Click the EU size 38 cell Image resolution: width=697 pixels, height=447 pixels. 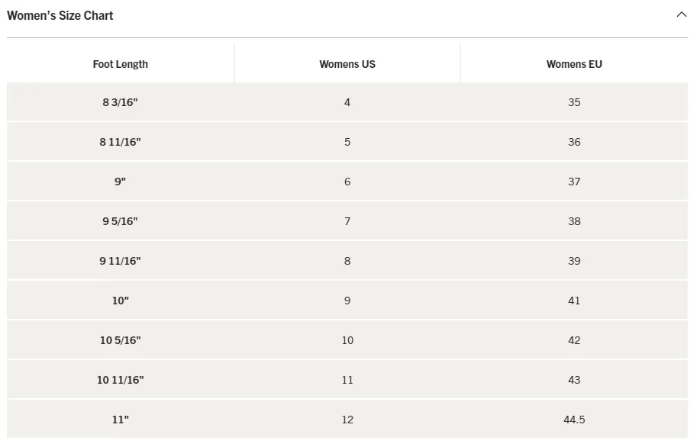pos(574,221)
